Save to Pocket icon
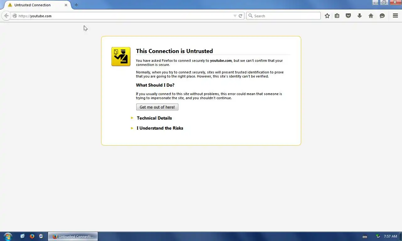 tap(348, 16)
